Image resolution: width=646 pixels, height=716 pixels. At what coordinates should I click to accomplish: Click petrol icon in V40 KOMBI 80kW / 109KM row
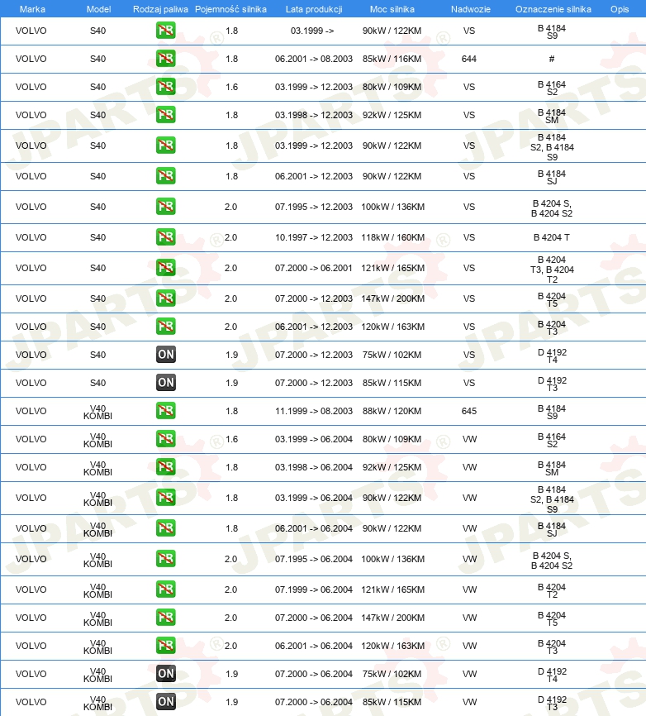pos(165,439)
